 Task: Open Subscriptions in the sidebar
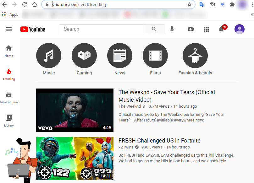[x=9, y=98]
